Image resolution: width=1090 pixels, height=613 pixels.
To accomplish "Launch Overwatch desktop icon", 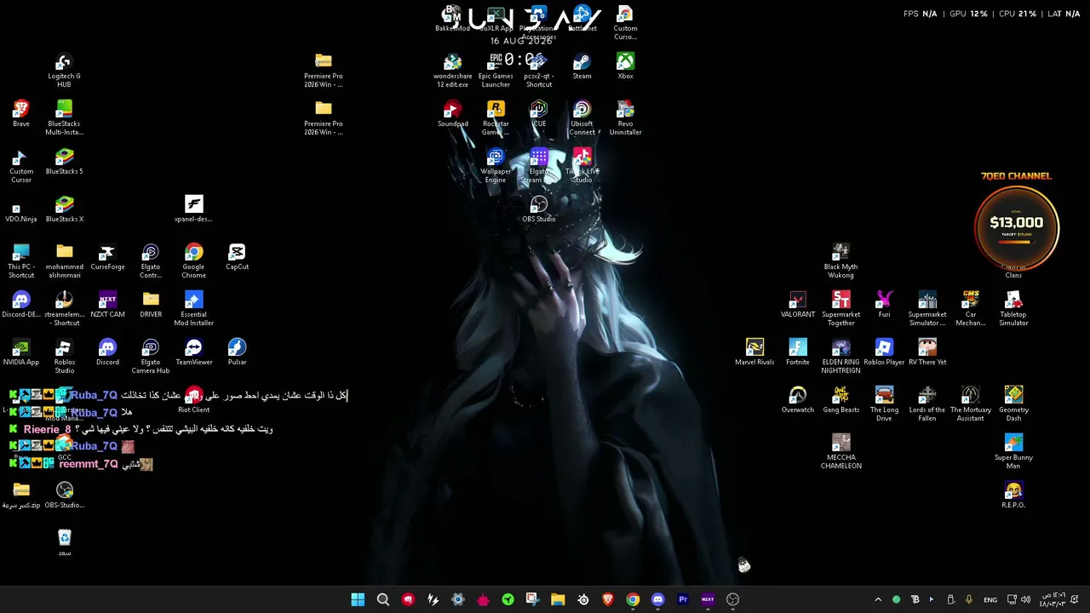I will (x=797, y=400).
